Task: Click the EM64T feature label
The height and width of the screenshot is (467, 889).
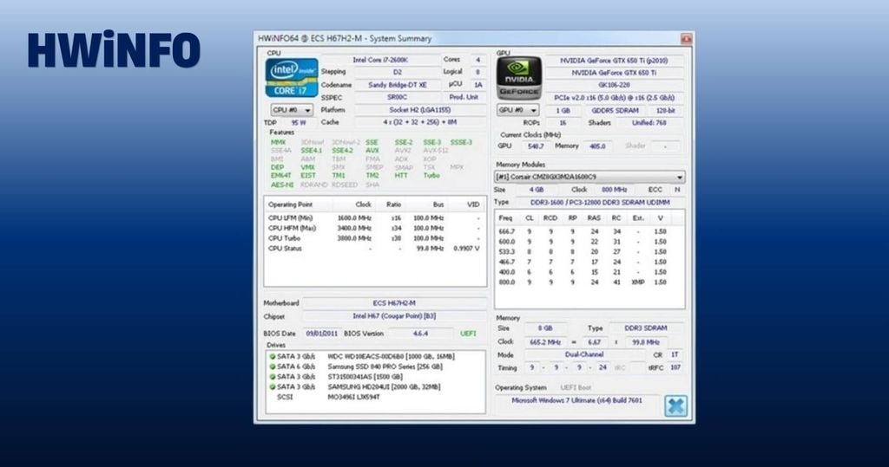Action: (280, 176)
